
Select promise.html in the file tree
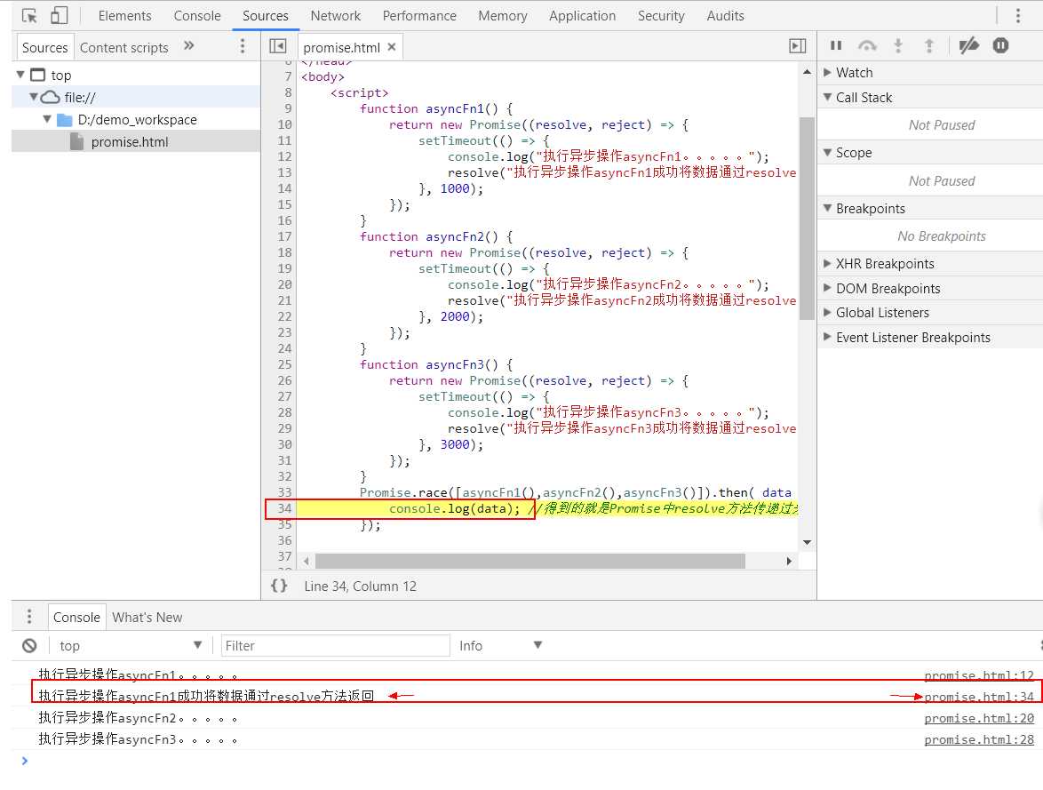pyautogui.click(x=136, y=142)
